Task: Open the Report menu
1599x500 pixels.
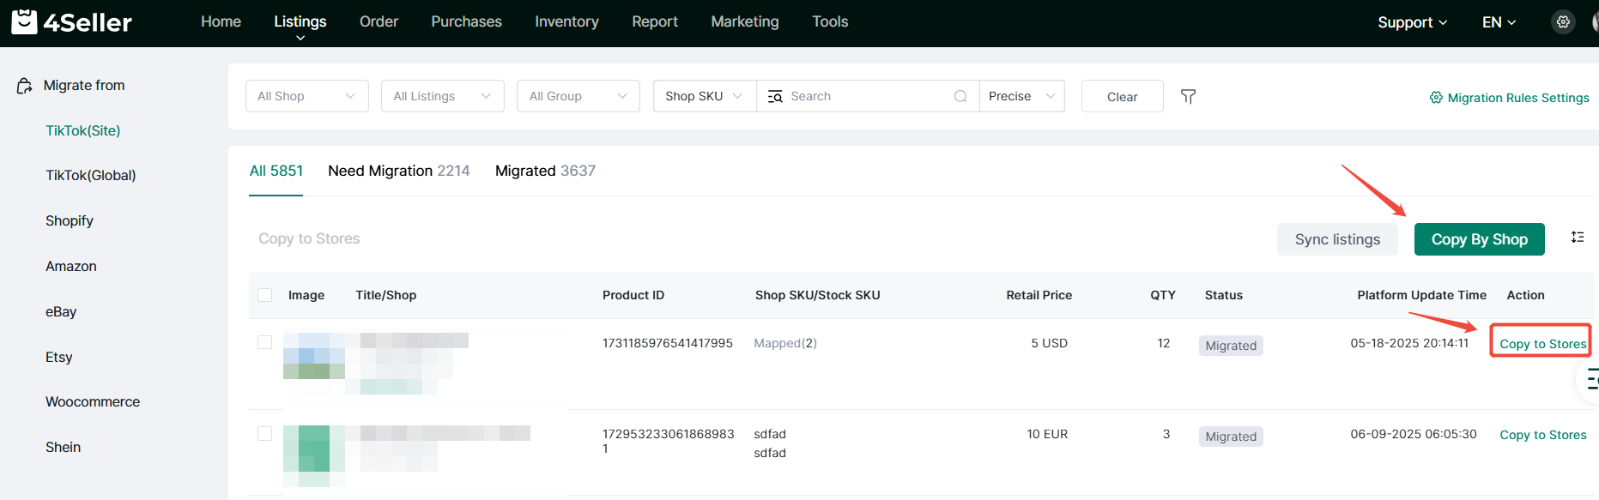Action: [655, 21]
